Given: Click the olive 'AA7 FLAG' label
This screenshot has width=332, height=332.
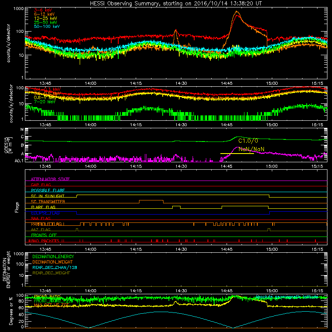Looking at the screenshot, I should click(41, 229).
